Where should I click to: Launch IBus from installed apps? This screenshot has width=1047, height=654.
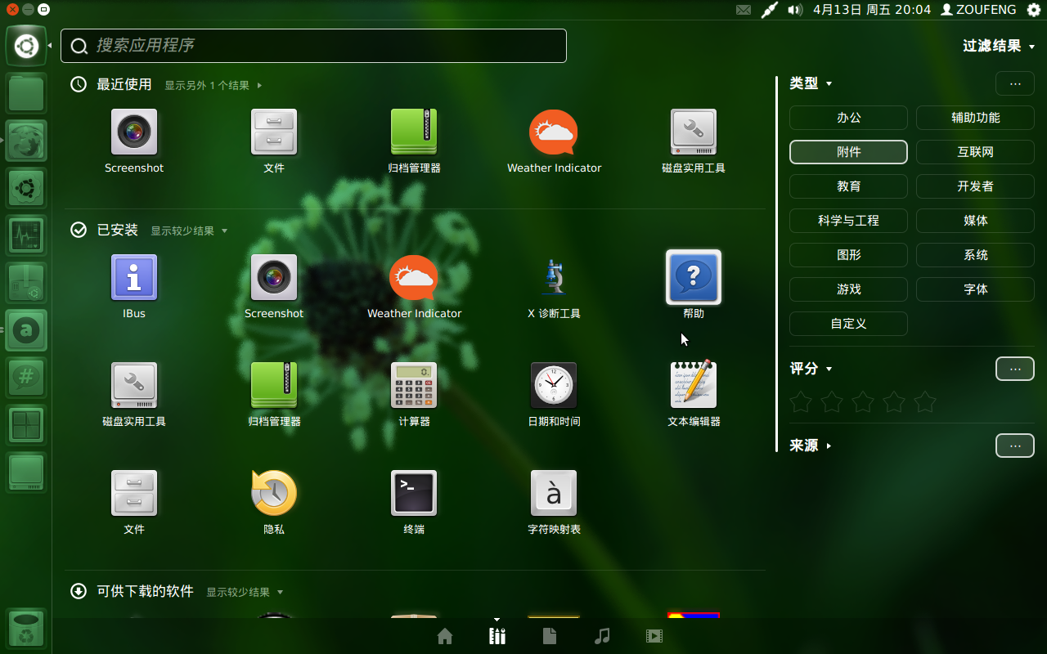(x=134, y=286)
